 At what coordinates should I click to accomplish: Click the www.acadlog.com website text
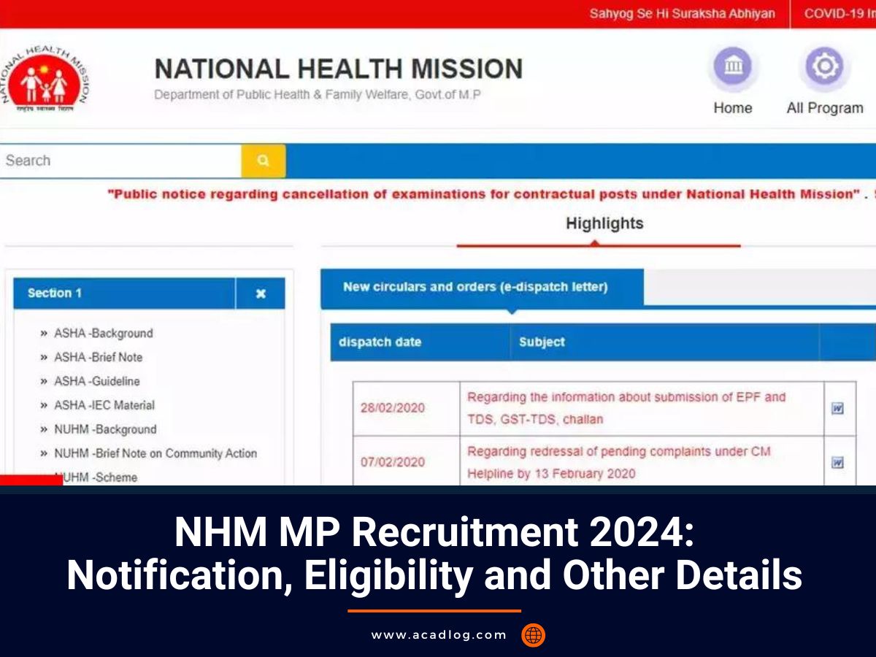[439, 635]
